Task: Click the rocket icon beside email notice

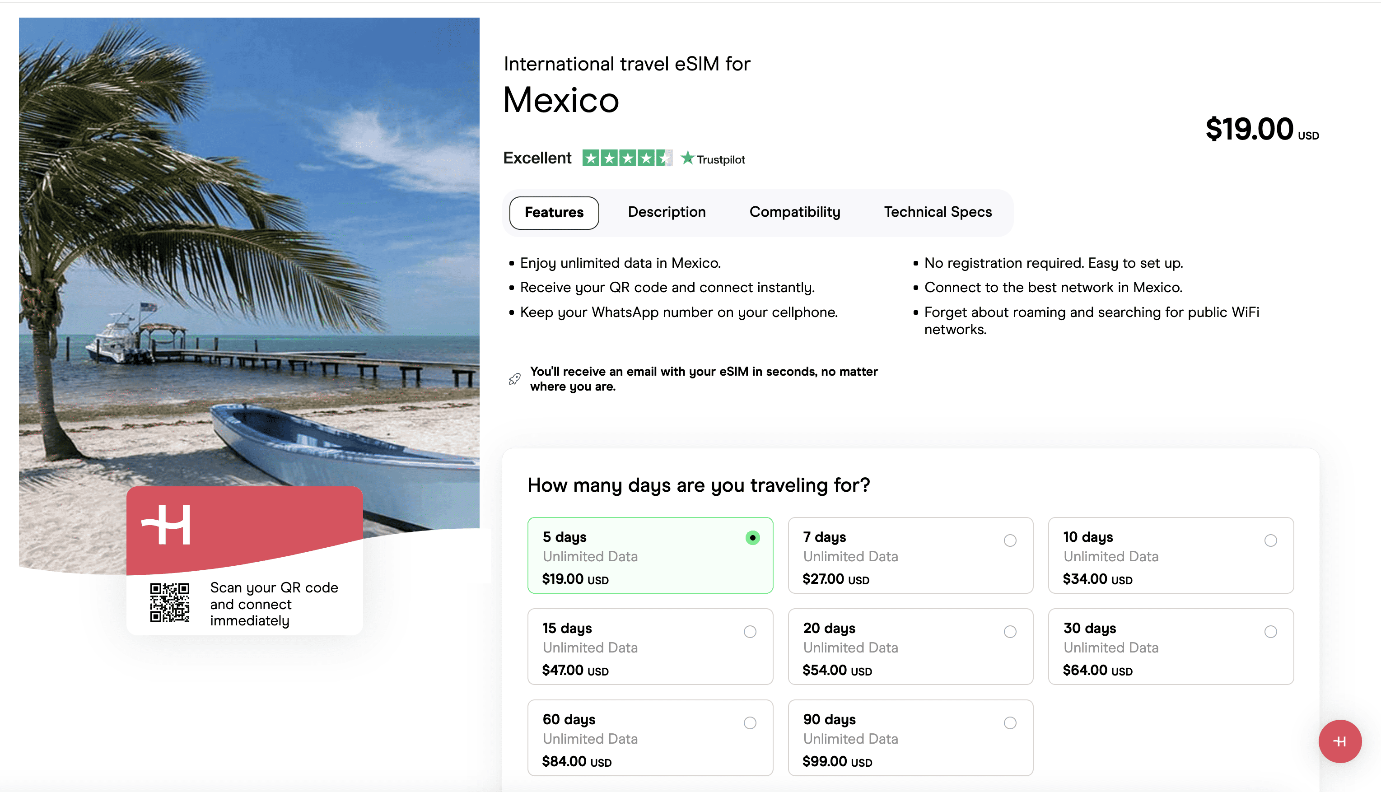Action: (x=514, y=379)
